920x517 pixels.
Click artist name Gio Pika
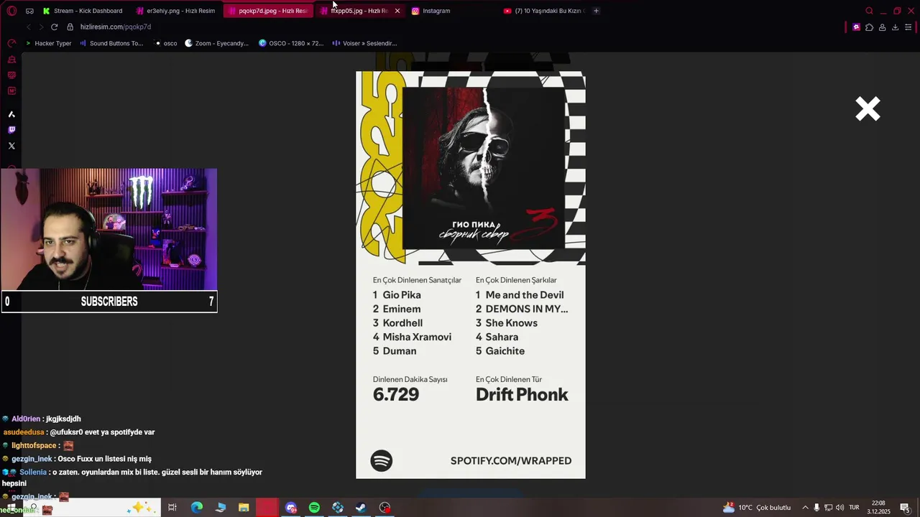click(402, 295)
